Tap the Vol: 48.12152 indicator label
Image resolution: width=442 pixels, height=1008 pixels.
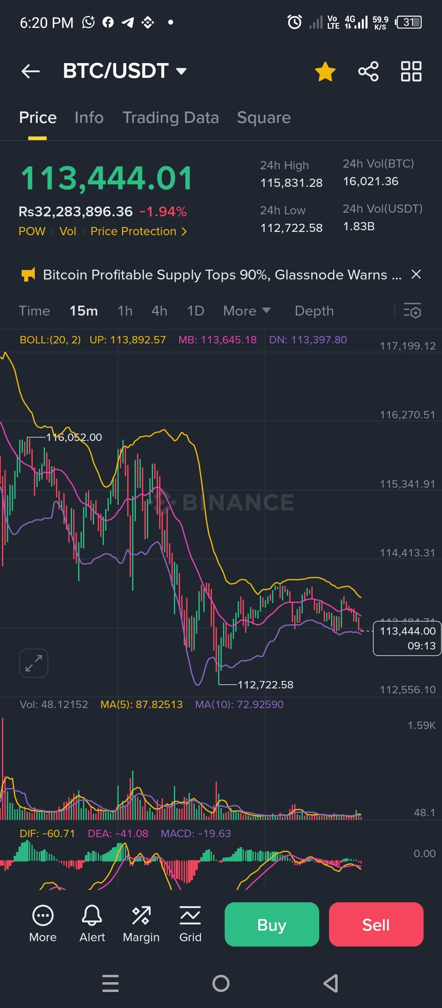click(54, 704)
